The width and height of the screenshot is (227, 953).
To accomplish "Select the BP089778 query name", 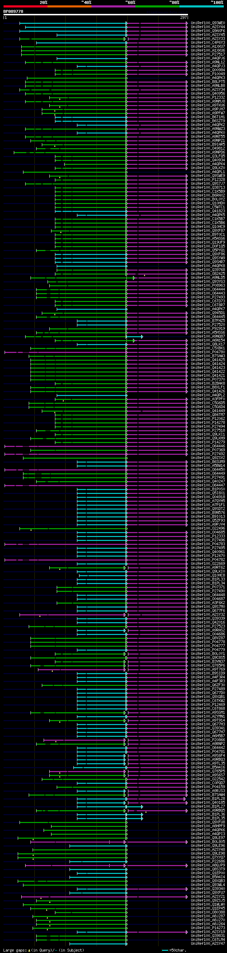I will [x=13, y=11].
